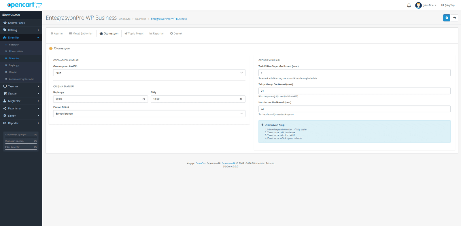The image size is (461, 226).
Task: Click the Satışlar shopping cart icon
Action: (x=5, y=94)
